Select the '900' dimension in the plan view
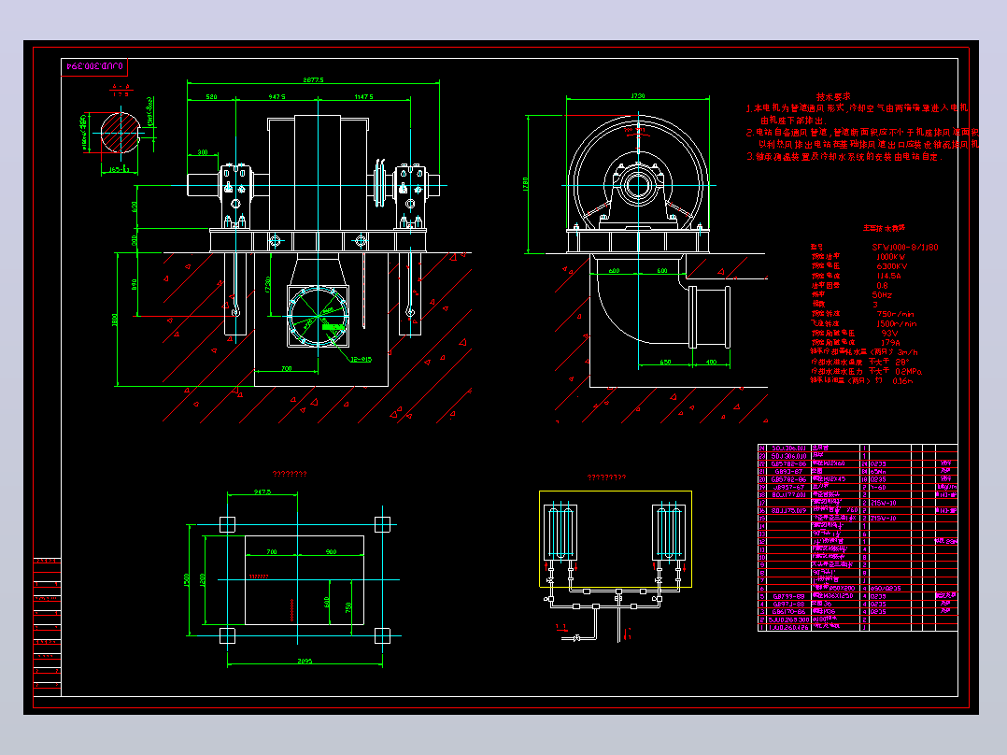The image size is (1007, 755). click(331, 552)
